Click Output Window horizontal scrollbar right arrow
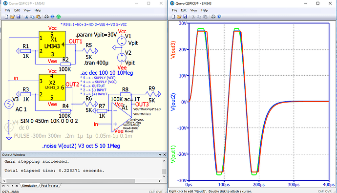 tap(160, 181)
